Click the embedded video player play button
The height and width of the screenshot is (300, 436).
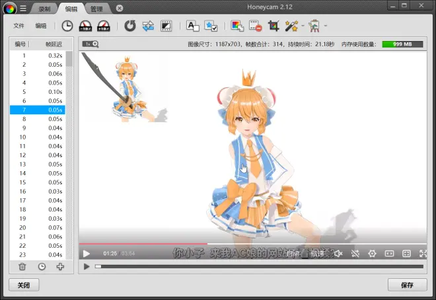[x=87, y=254]
